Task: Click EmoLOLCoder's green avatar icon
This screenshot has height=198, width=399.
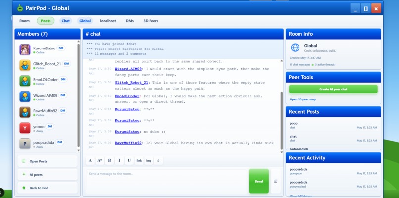Action: [x=25, y=81]
